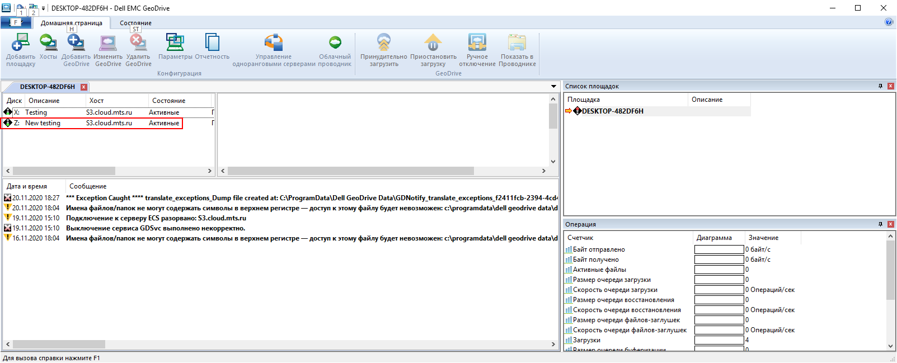The image size is (897, 363).
Task: Click Изменить GeoDrive icon
Action: pyautogui.click(x=108, y=43)
